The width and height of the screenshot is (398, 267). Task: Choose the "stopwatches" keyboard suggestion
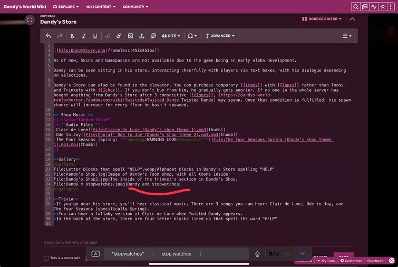tap(128, 254)
